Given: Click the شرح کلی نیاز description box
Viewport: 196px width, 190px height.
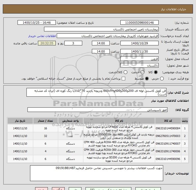Looking at the screenshot, I should click(96, 92).
